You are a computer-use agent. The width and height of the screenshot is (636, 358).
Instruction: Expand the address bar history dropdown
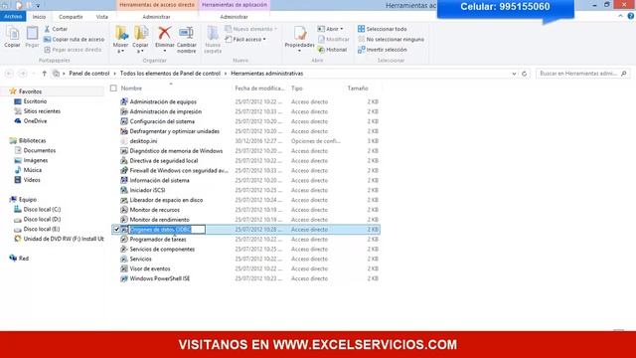click(x=514, y=74)
